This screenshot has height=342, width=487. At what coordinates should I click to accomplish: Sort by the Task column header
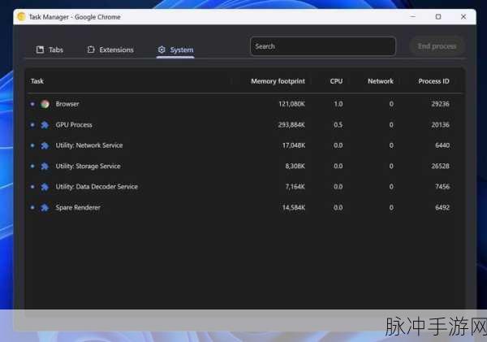[37, 81]
